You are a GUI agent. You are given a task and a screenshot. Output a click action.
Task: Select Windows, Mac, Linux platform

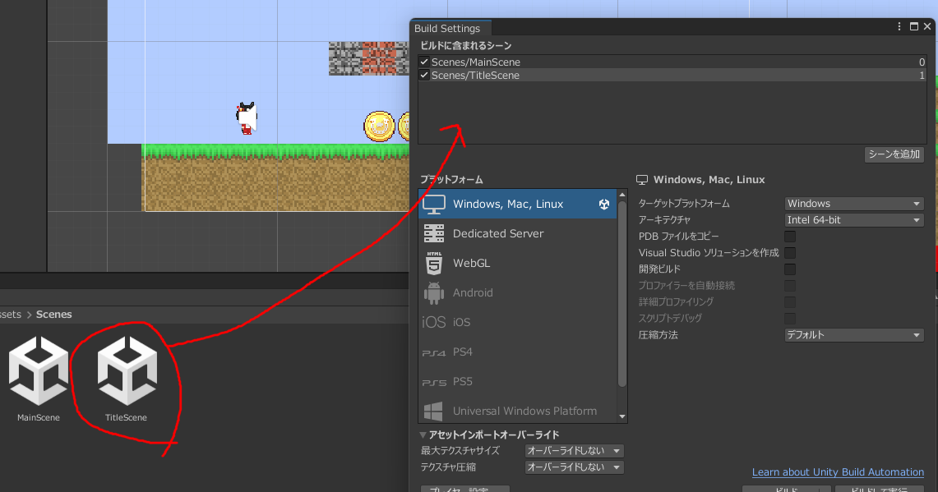(x=517, y=204)
